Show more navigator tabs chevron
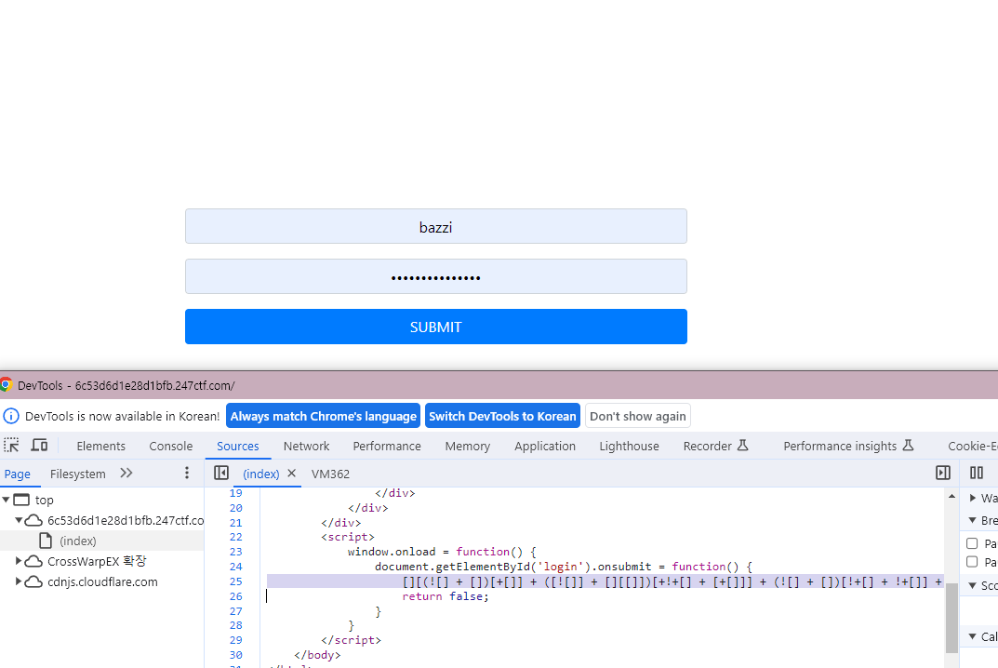998x668 pixels. [x=126, y=473]
